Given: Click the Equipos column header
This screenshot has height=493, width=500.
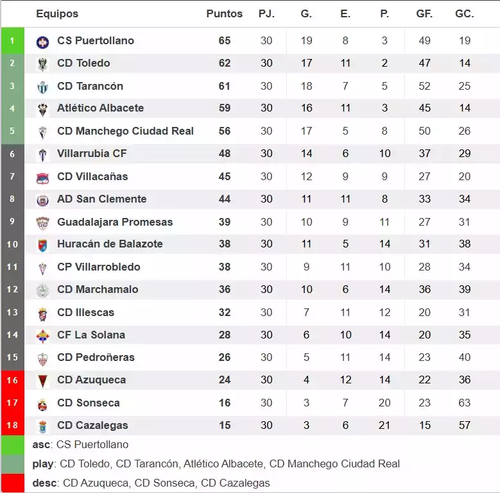Looking at the screenshot, I should coord(57,13).
